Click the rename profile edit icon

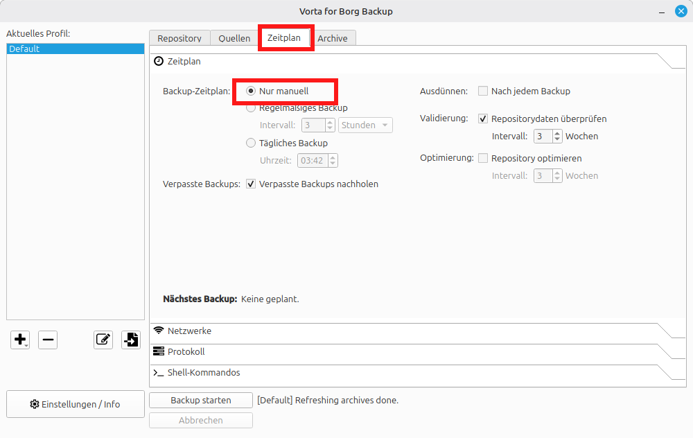click(103, 340)
